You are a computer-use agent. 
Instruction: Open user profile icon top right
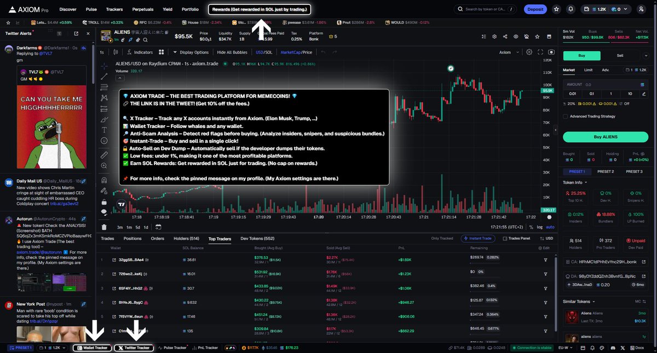(x=641, y=9)
